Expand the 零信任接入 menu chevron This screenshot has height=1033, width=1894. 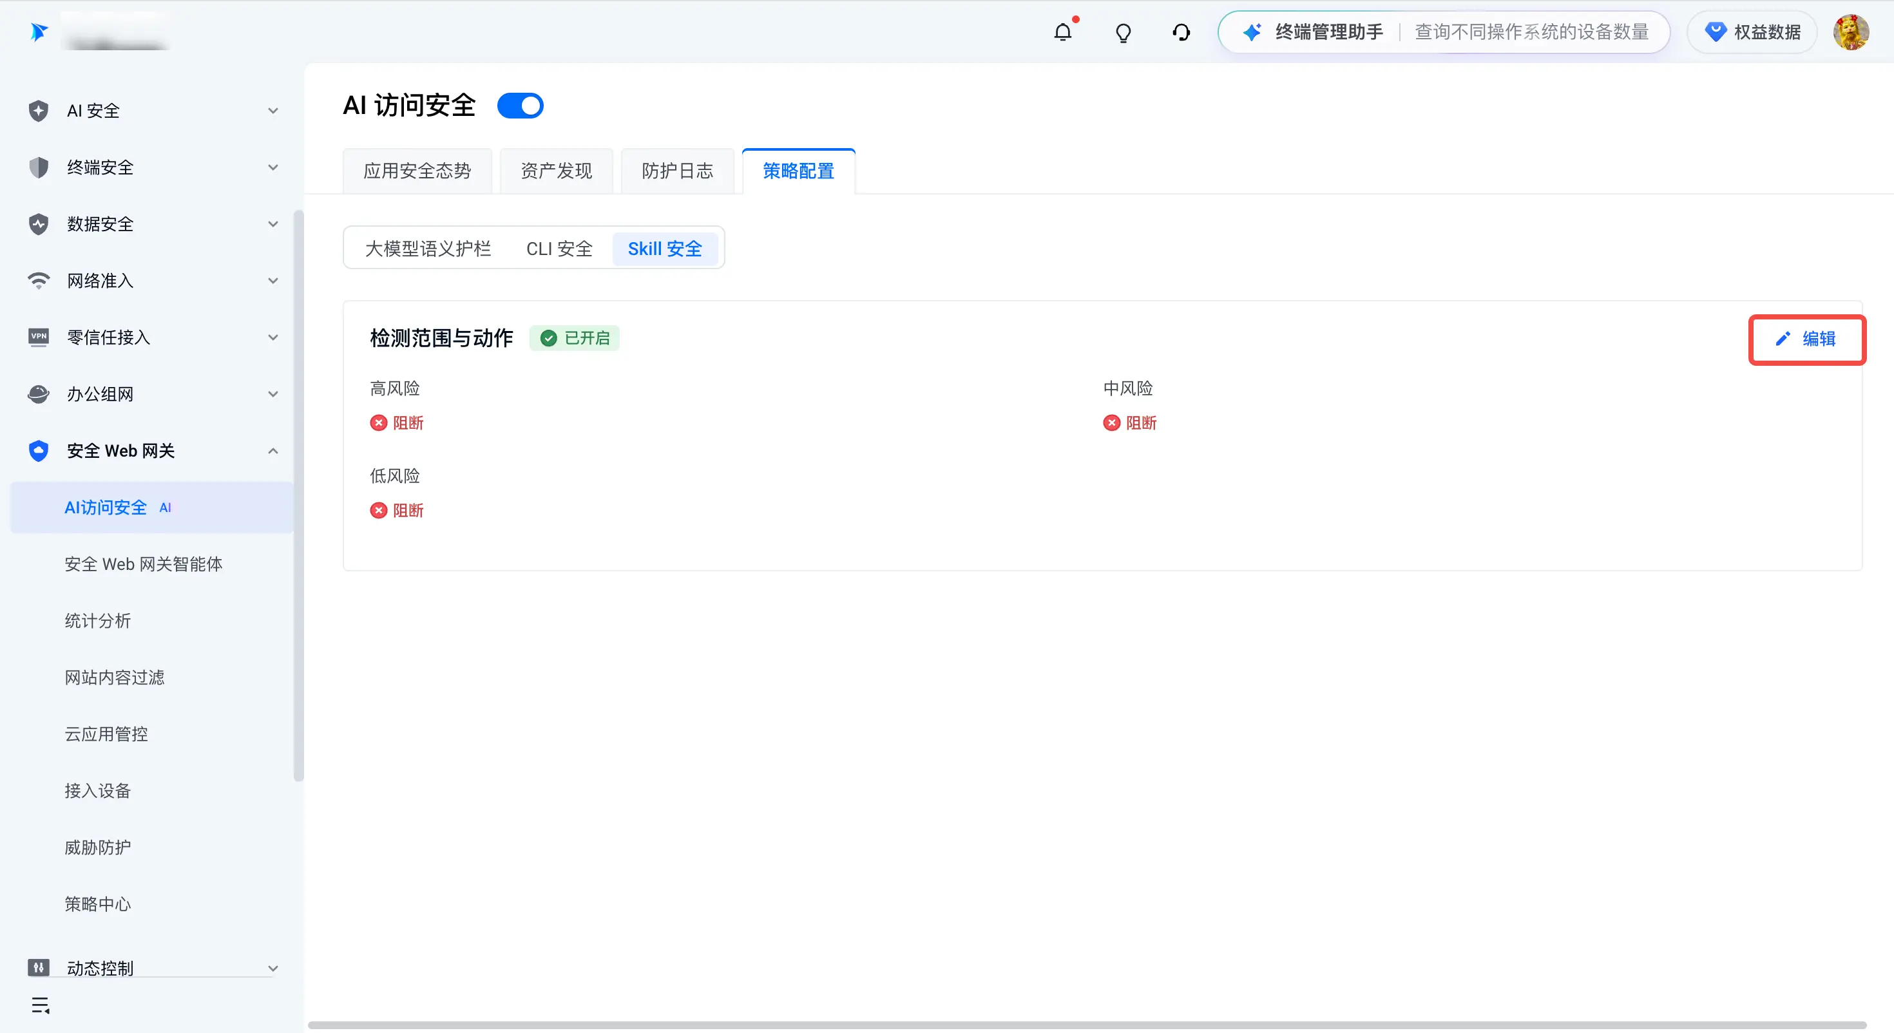273,337
